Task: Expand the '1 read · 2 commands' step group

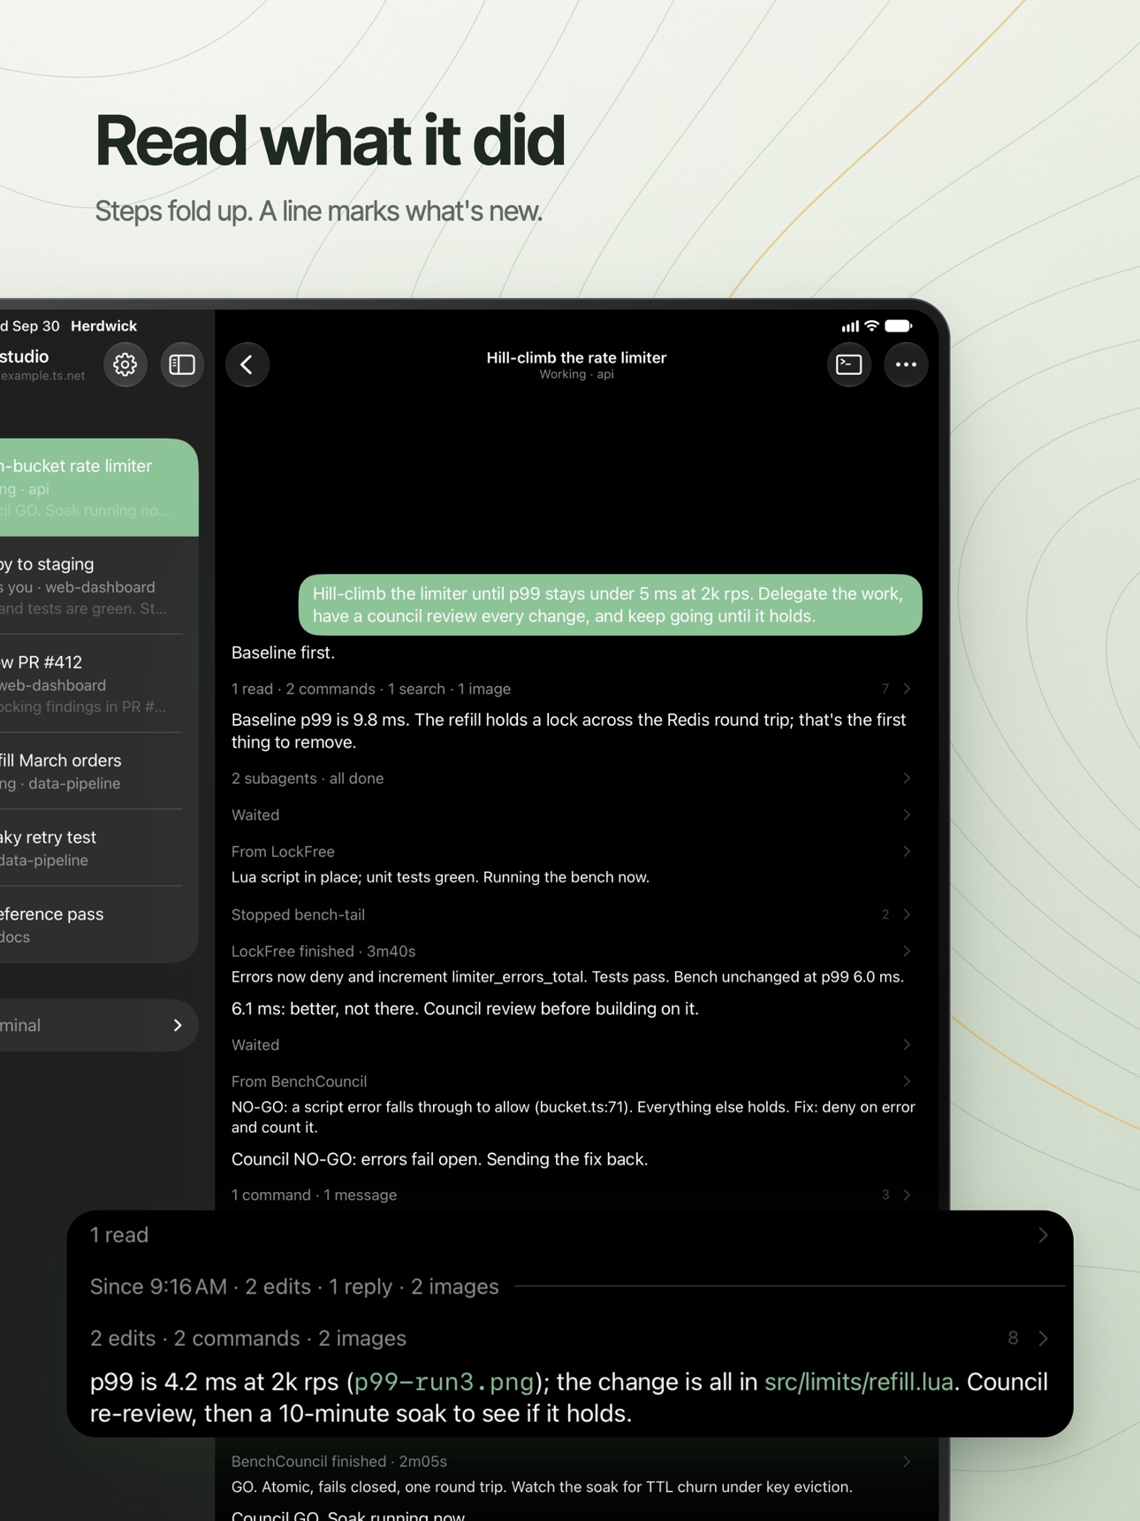Action: coord(572,689)
